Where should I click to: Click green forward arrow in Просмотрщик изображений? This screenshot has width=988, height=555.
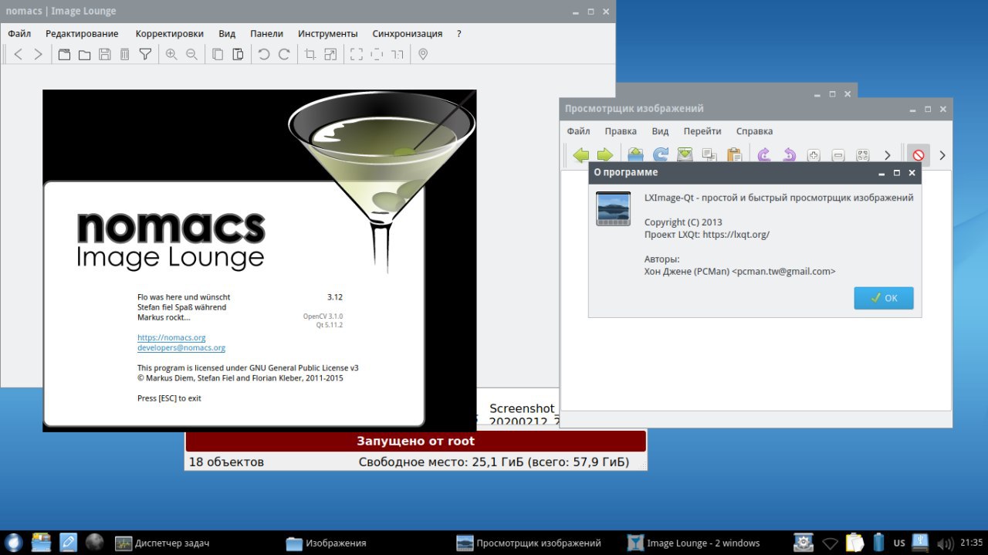(605, 155)
